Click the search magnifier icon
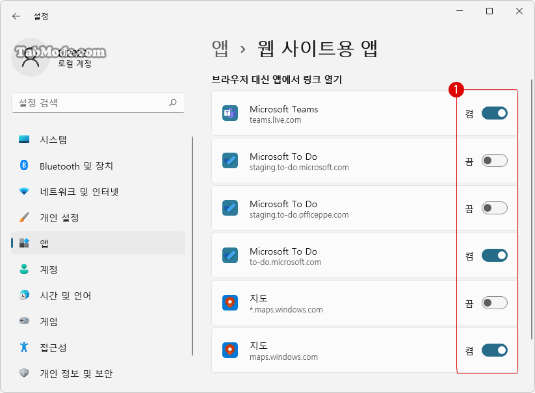This screenshot has height=393, width=535. (173, 103)
